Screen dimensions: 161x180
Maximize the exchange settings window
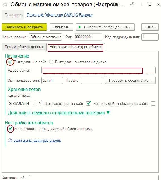coord(150,4)
